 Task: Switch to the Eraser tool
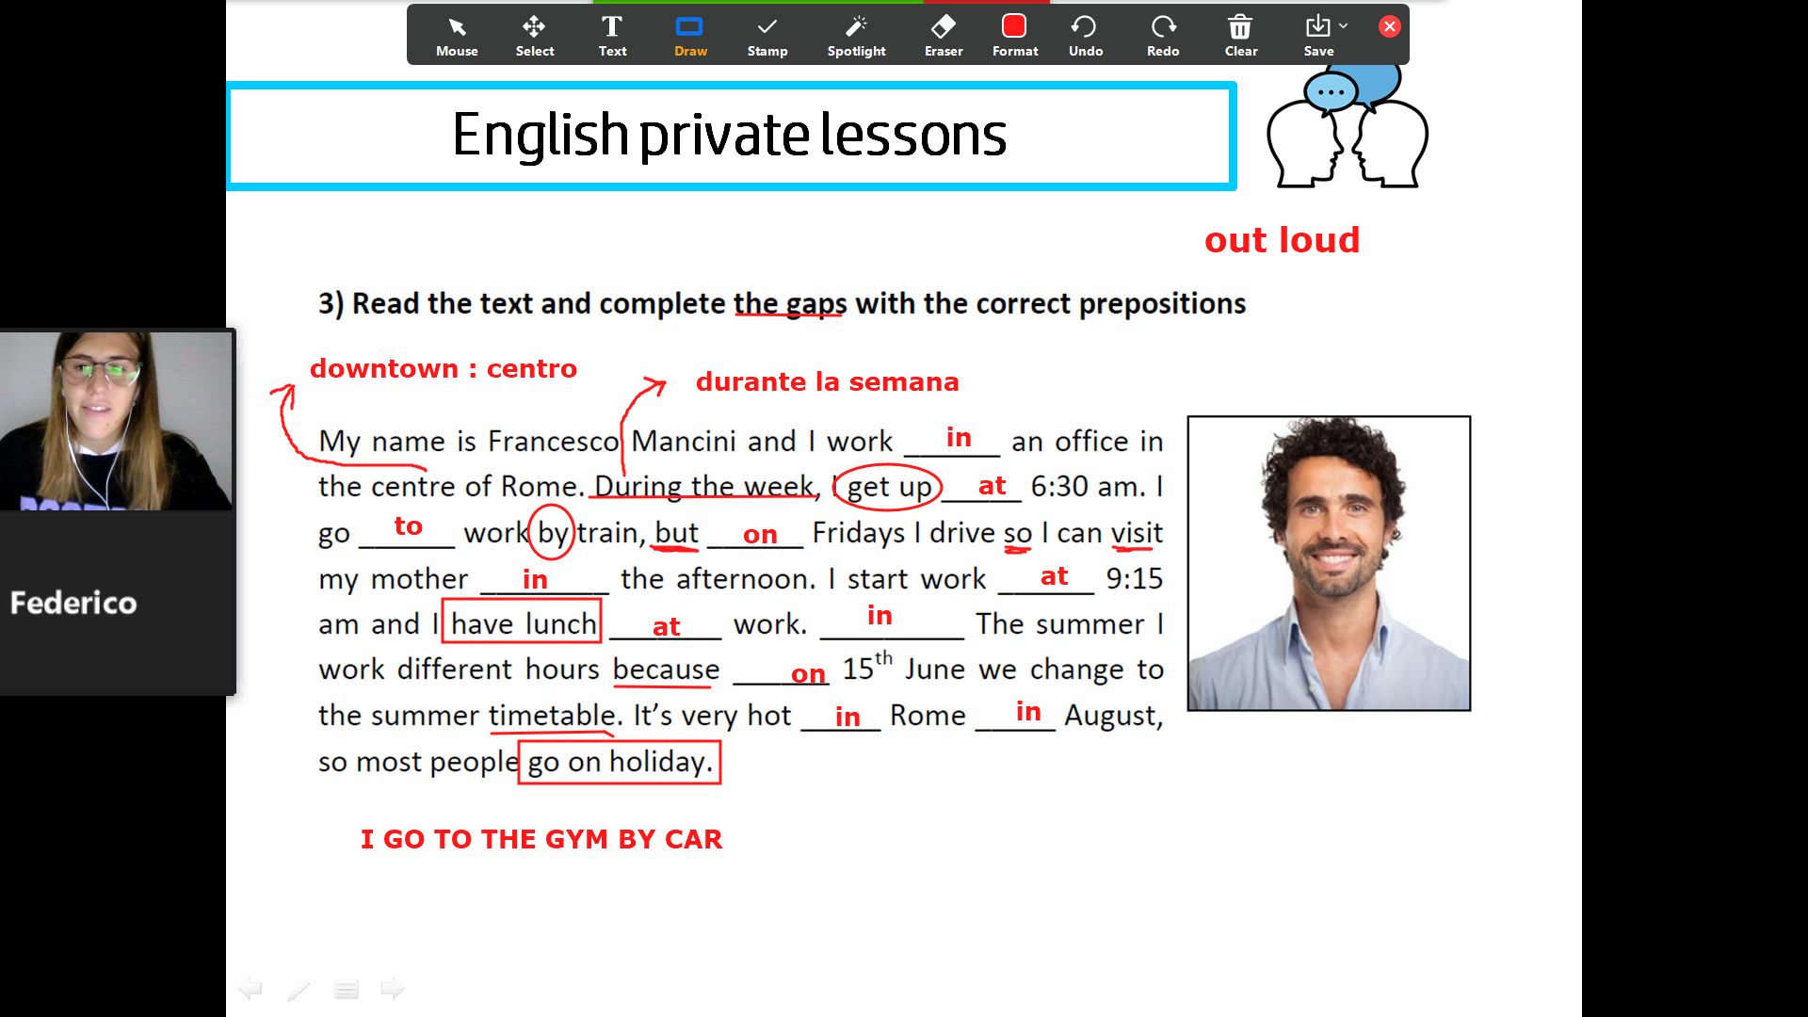[944, 36]
